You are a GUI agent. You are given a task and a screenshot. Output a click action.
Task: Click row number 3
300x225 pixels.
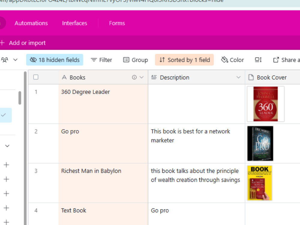point(36,171)
